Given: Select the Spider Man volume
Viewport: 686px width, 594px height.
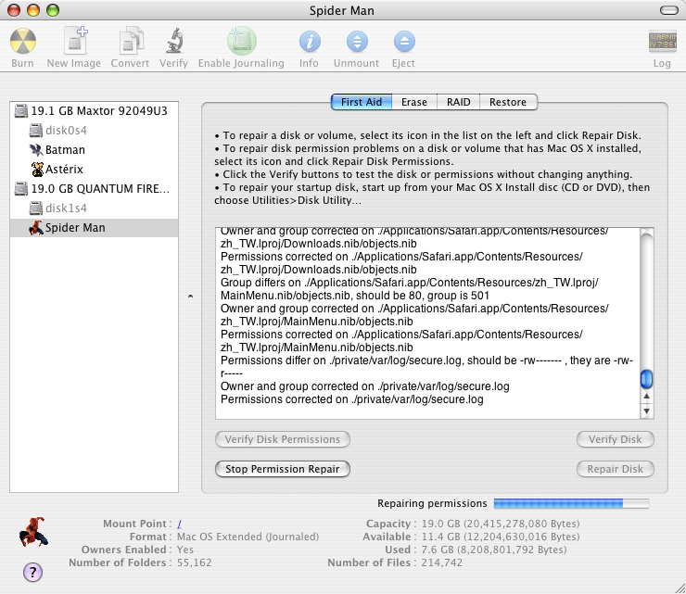Looking at the screenshot, I should (x=94, y=227).
